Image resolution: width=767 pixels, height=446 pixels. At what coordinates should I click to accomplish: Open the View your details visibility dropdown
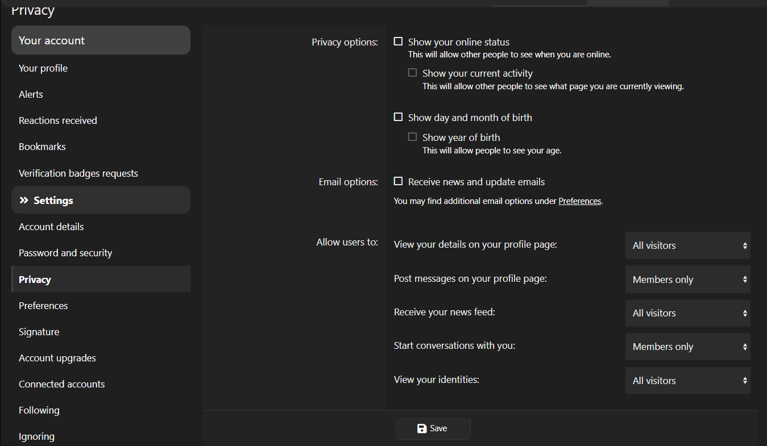point(687,245)
